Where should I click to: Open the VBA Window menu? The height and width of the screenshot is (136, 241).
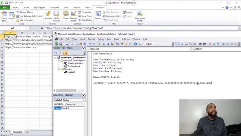[x=136, y=39]
